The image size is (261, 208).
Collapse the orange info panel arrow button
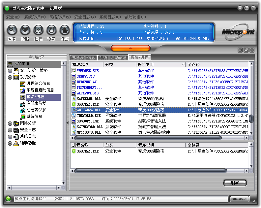tap(130, 48)
